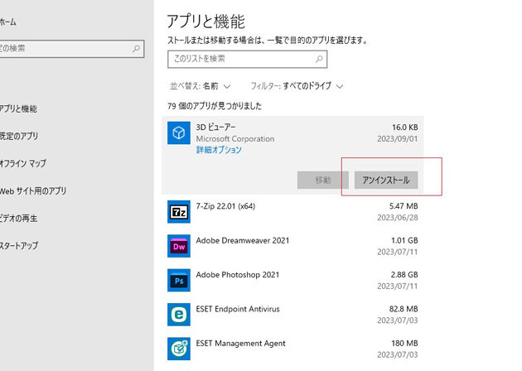This screenshot has height=371, width=522.
Task: Select アプリと機能 in the sidebar
Action: tap(18, 108)
